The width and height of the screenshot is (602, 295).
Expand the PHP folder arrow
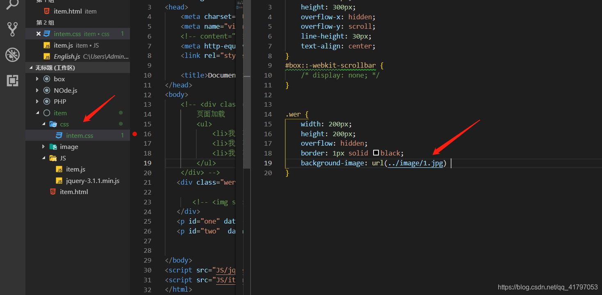click(x=37, y=101)
